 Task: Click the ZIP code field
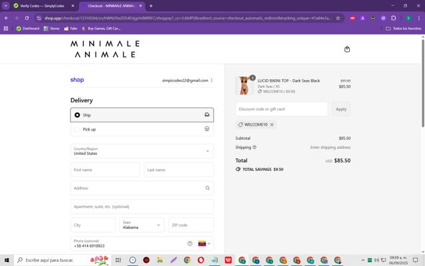[191, 225]
